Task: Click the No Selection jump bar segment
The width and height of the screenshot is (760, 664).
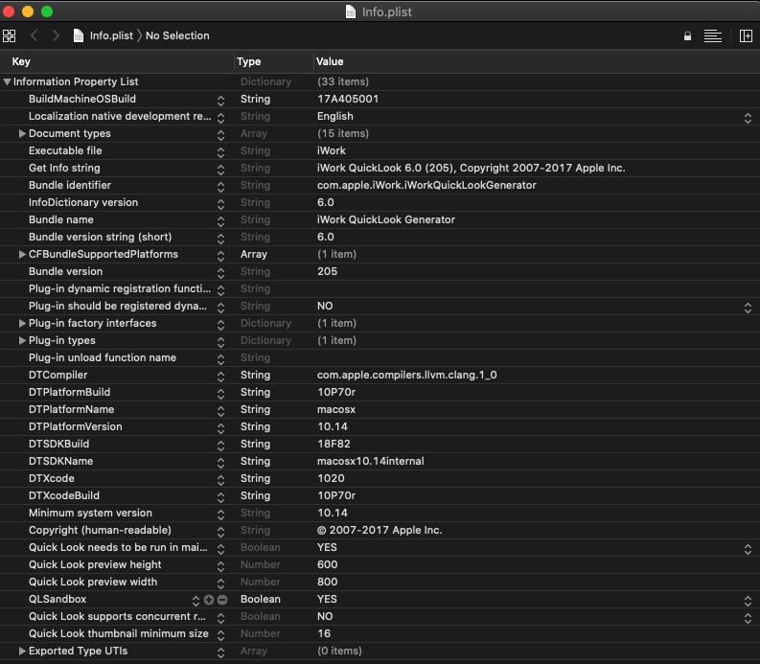Action: coord(177,35)
